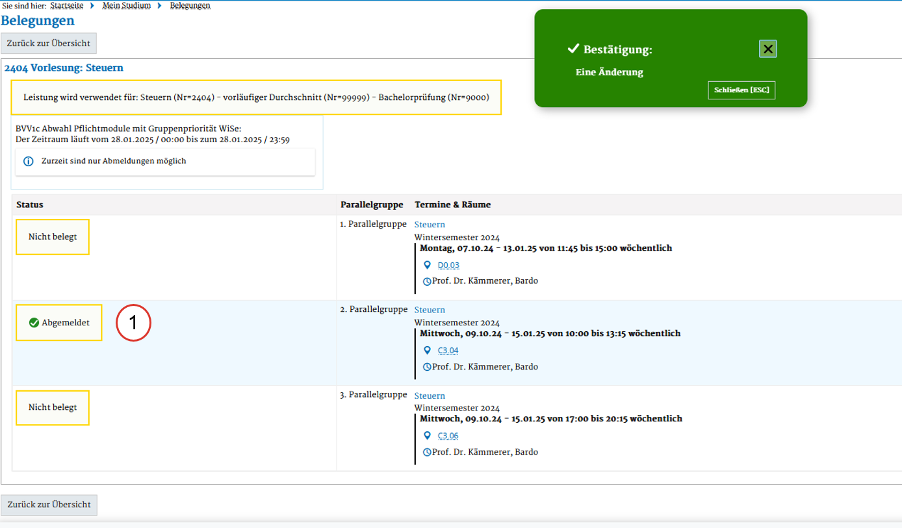Viewport: 902px width, 528px height.
Task: Click the text Zurzeit sind nur Abmeldungen möglich
Action: (114, 161)
